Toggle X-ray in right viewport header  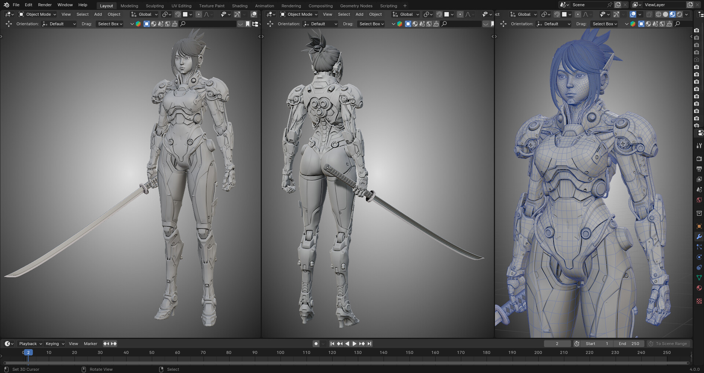(x=649, y=14)
